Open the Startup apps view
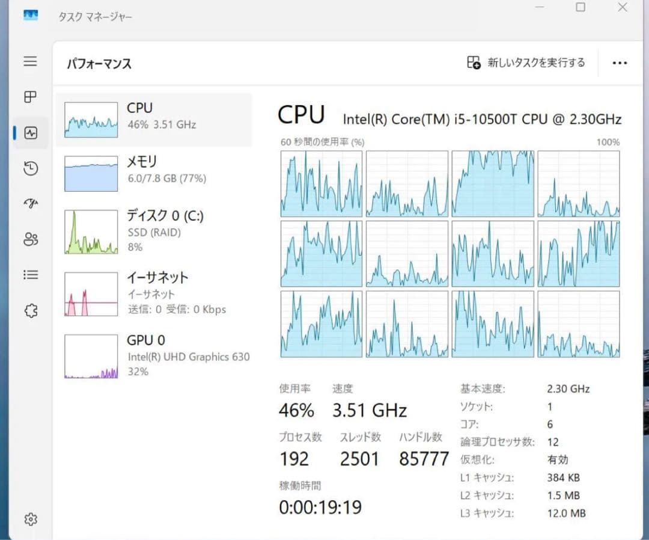Screen dimensions: 649x540 point(30,204)
